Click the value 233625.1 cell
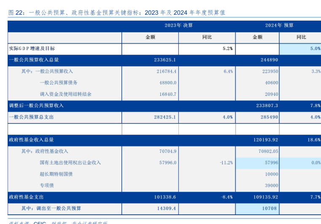 pos(165,60)
